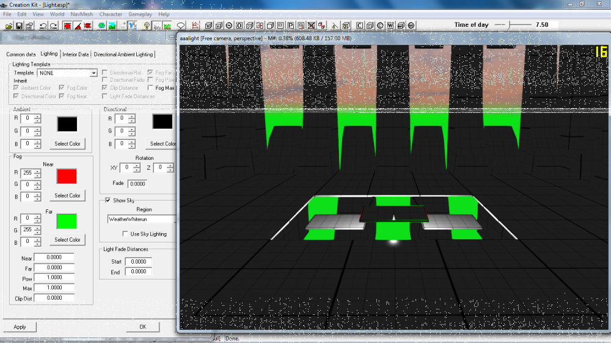611x343 pixels.
Task: Toggle the Directional Color inherit checkbox
Action: click(16, 96)
